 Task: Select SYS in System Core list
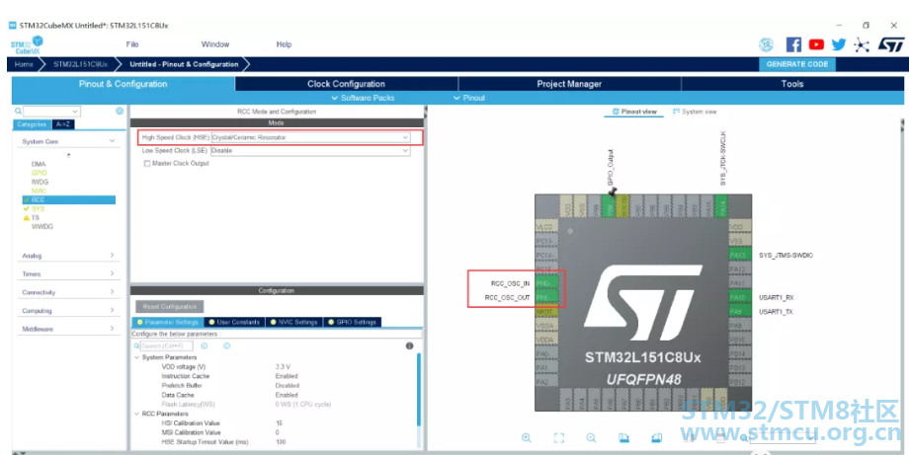pos(38,208)
